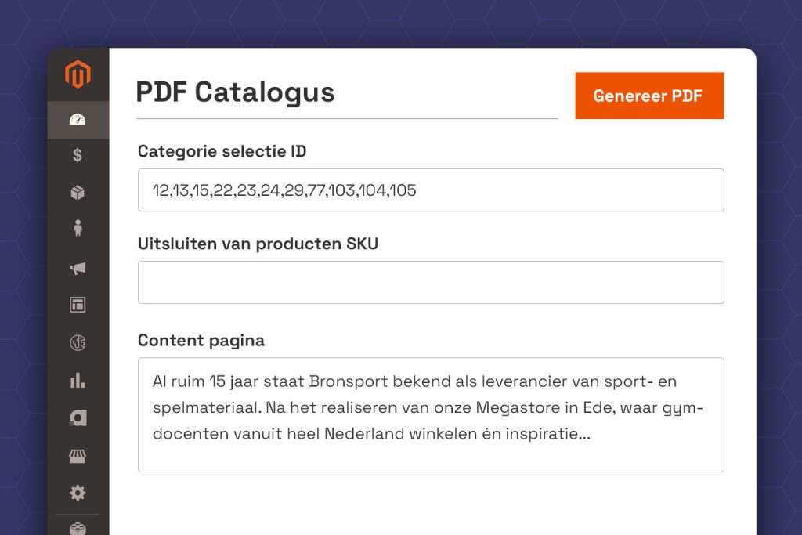802x535 pixels.
Task: Click the Magento logo in the sidebar
Action: 78,74
